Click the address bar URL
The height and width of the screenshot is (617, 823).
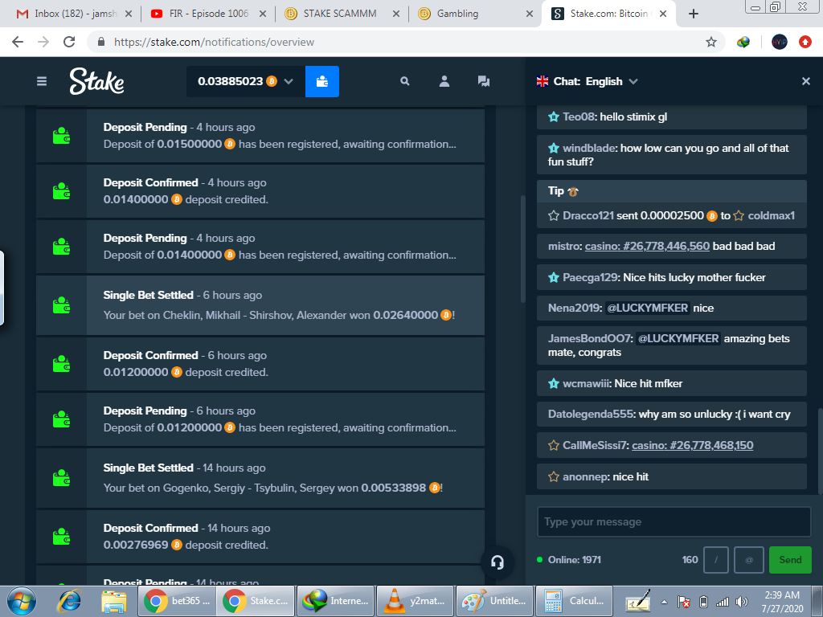click(214, 42)
